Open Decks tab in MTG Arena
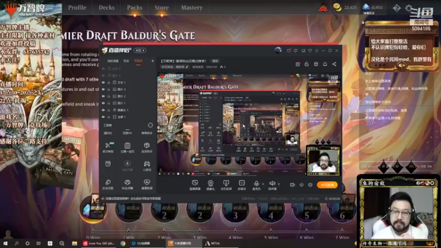The height and width of the screenshot is (248, 441). (106, 8)
